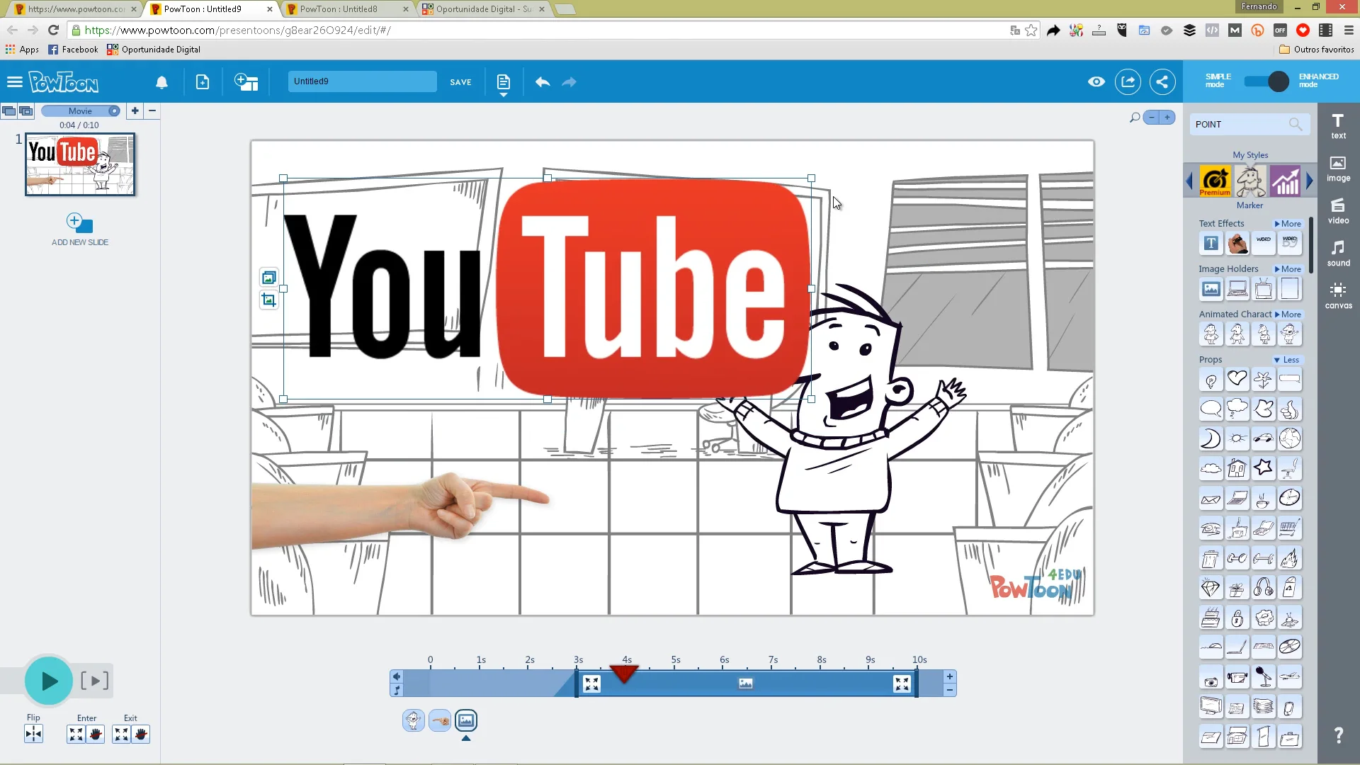Open the video panel in right sidebar
Screen dimensions: 1360x765
(x=1338, y=210)
